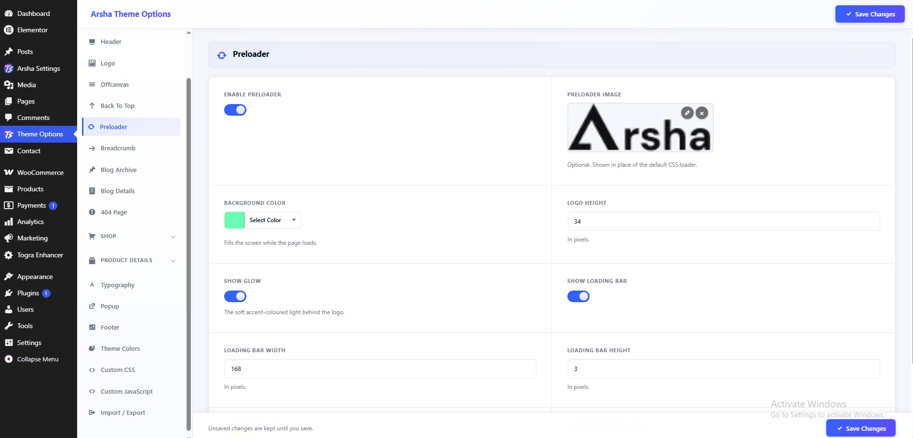Click the Dashboard gauge icon

[8, 13]
